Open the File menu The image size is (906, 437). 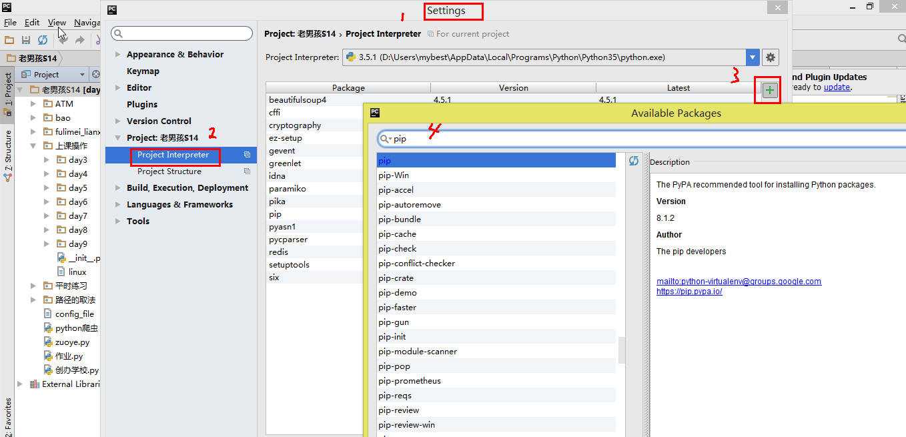(10, 22)
